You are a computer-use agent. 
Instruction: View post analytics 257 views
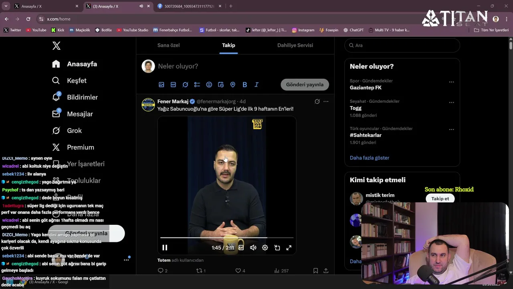click(281, 271)
